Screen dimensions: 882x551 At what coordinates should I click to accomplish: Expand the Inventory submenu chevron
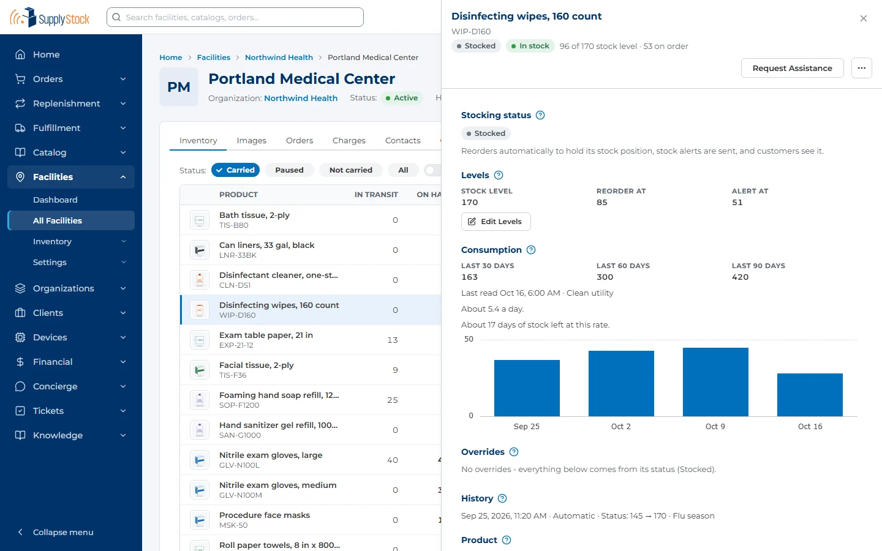pyautogui.click(x=124, y=242)
